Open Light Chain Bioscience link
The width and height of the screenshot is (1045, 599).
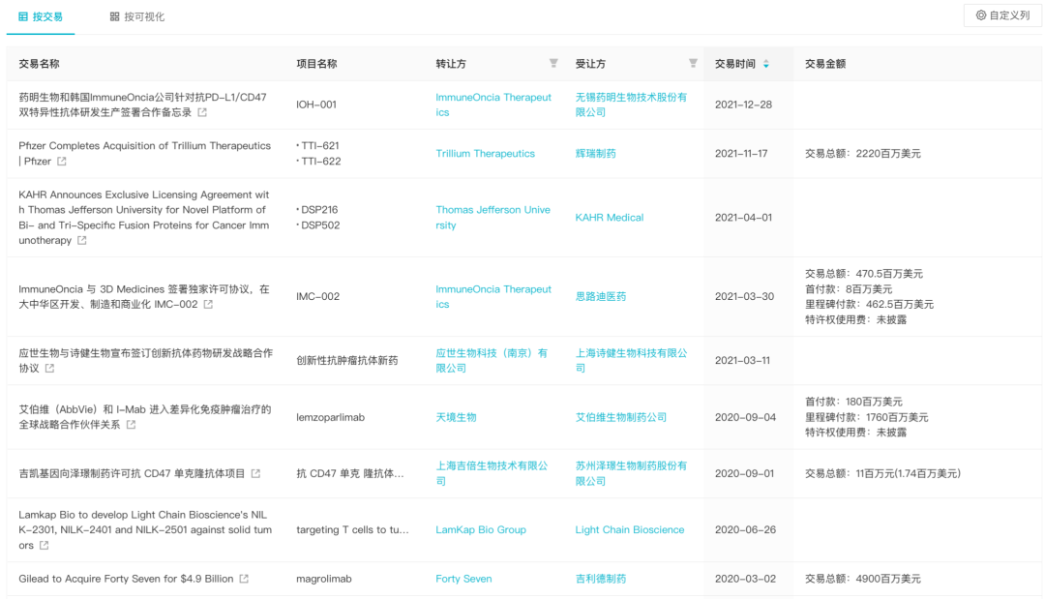(630, 529)
